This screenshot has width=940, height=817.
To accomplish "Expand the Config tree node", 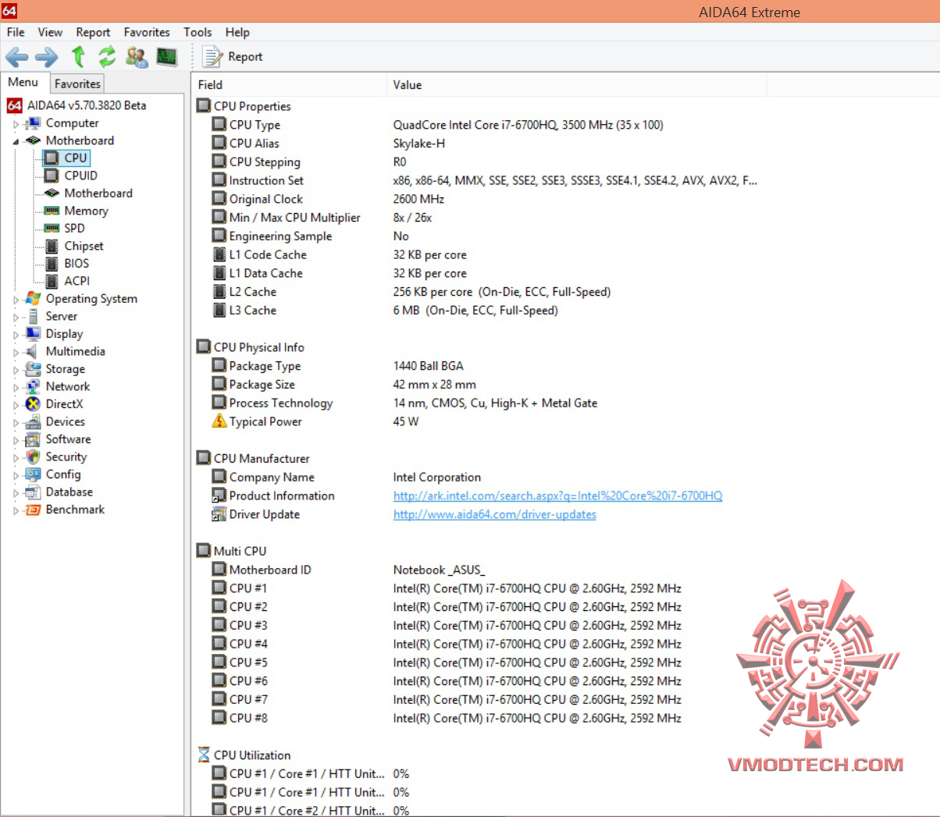I will coord(16,475).
